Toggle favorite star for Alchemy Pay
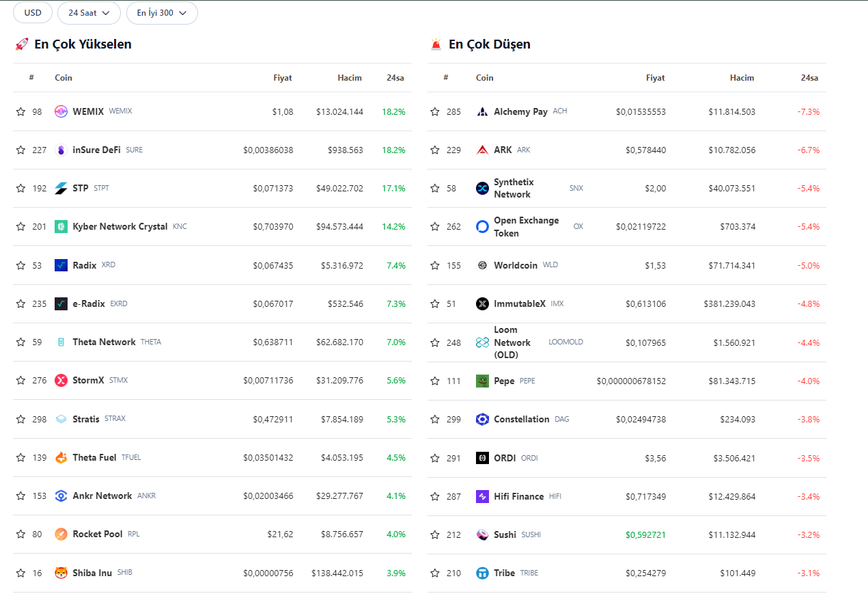 [435, 111]
